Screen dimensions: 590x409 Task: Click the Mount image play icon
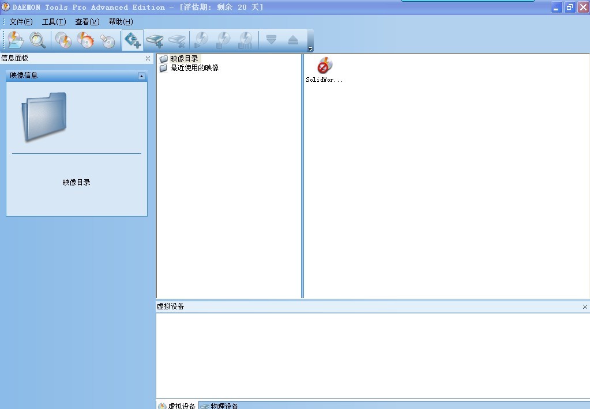tap(202, 40)
